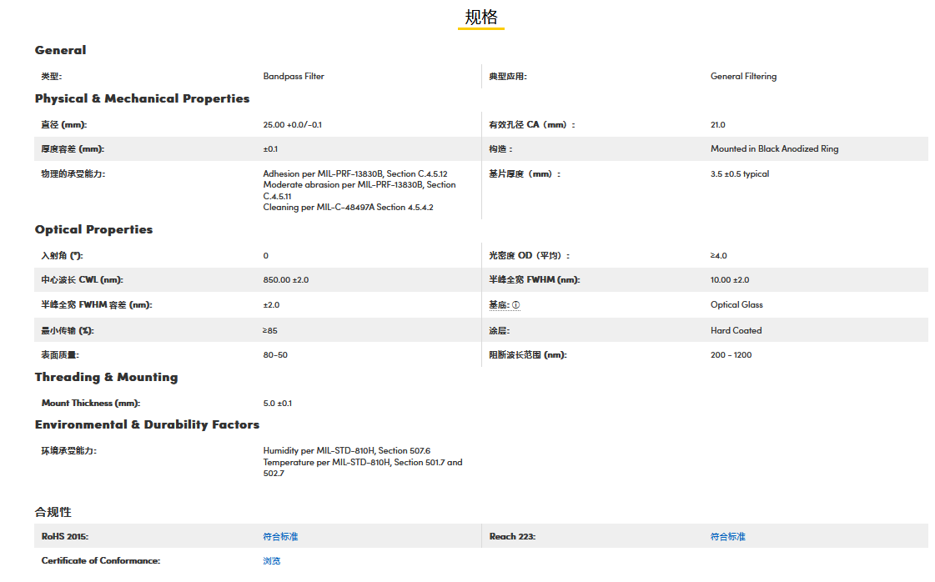935x582 pixels.
Task: Click the Mount Thickness (mm) label
Action: (91, 403)
